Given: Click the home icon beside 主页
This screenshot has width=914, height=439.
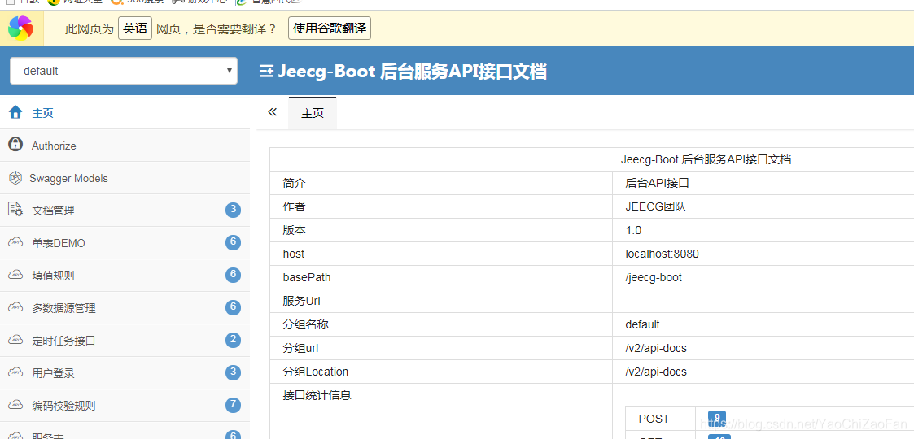Looking at the screenshot, I should pyautogui.click(x=15, y=112).
